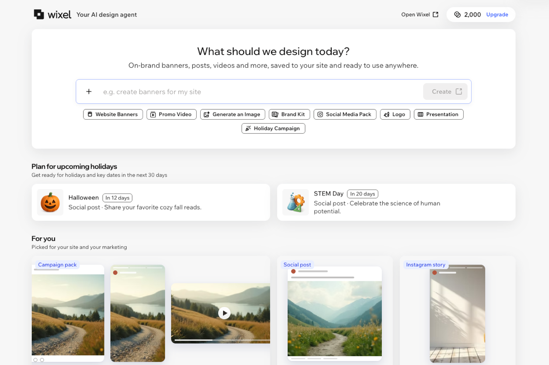Choose the Website Banners suggestion

(113, 114)
